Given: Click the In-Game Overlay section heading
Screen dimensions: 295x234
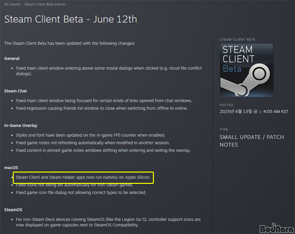Looking at the screenshot, I should 21,125.
